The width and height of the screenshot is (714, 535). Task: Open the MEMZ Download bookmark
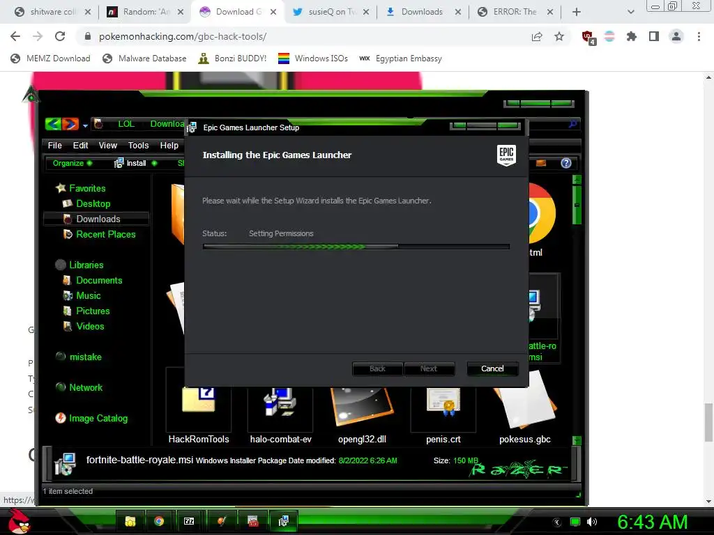(50, 59)
